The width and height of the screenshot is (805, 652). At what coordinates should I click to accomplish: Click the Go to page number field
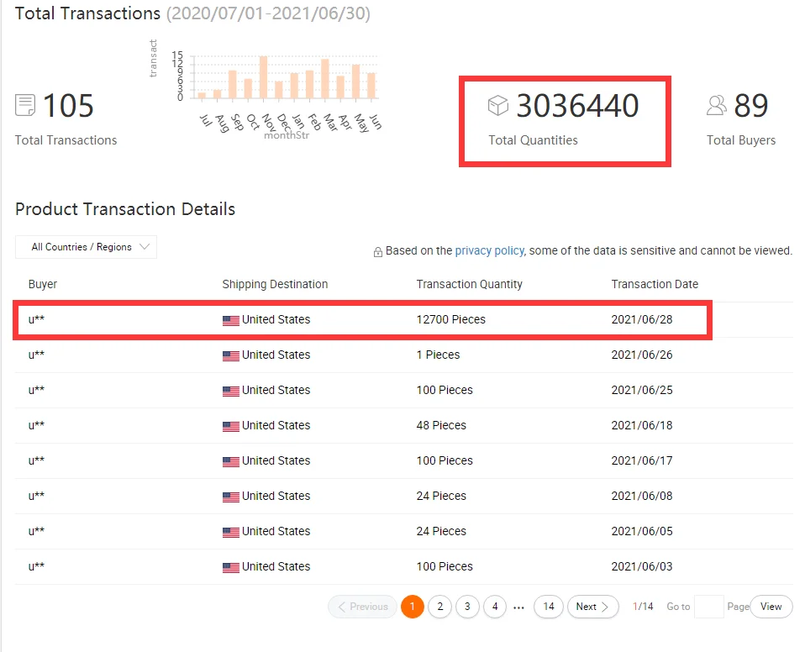pos(709,607)
